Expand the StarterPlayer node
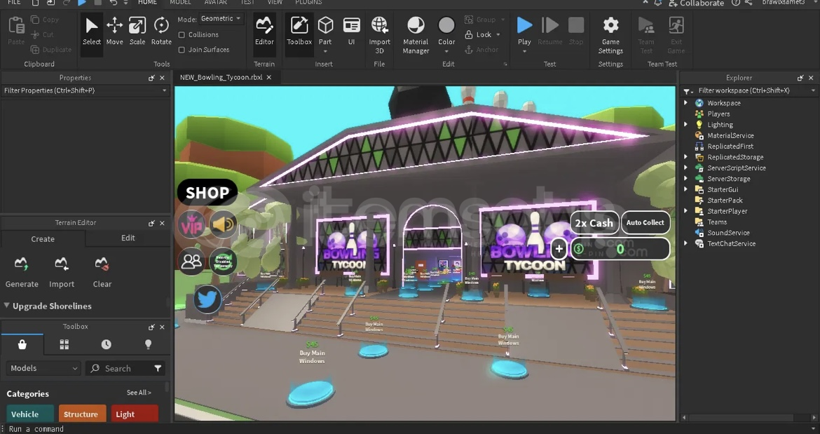The image size is (820, 434). (x=685, y=211)
